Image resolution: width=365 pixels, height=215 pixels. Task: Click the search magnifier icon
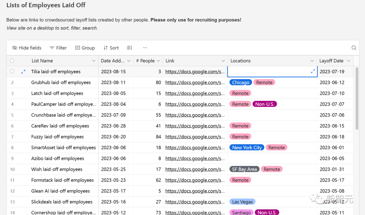point(354,48)
